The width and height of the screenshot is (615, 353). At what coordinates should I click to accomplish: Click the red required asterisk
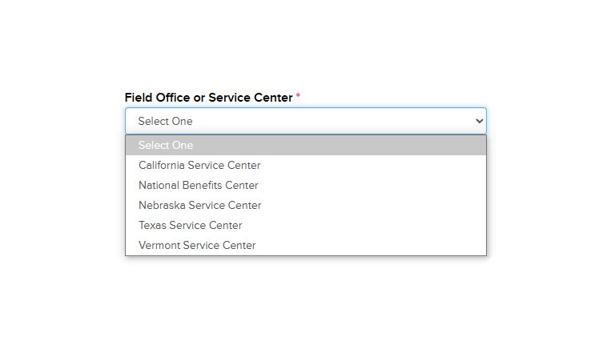[298, 96]
